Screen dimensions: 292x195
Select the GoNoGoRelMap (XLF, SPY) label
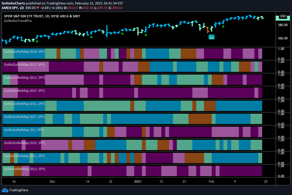[x=25, y=117]
